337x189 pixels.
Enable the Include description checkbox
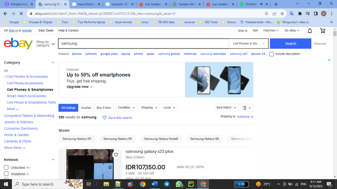click(x=271, y=54)
